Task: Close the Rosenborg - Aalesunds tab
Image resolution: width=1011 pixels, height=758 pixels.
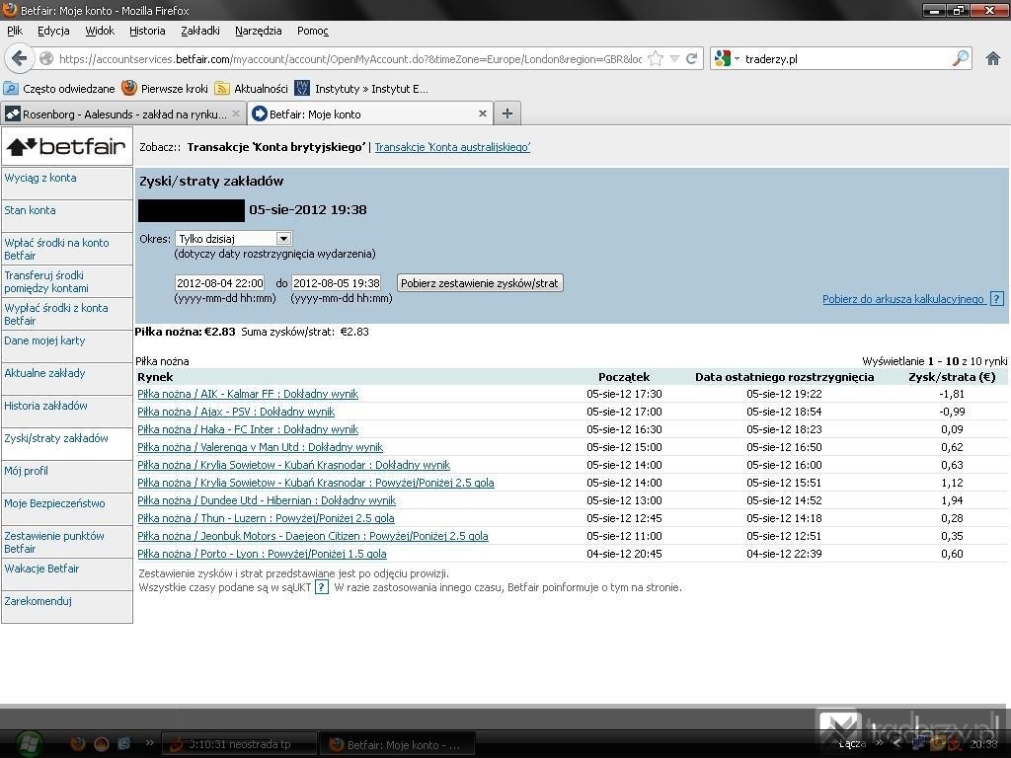Action: [236, 114]
